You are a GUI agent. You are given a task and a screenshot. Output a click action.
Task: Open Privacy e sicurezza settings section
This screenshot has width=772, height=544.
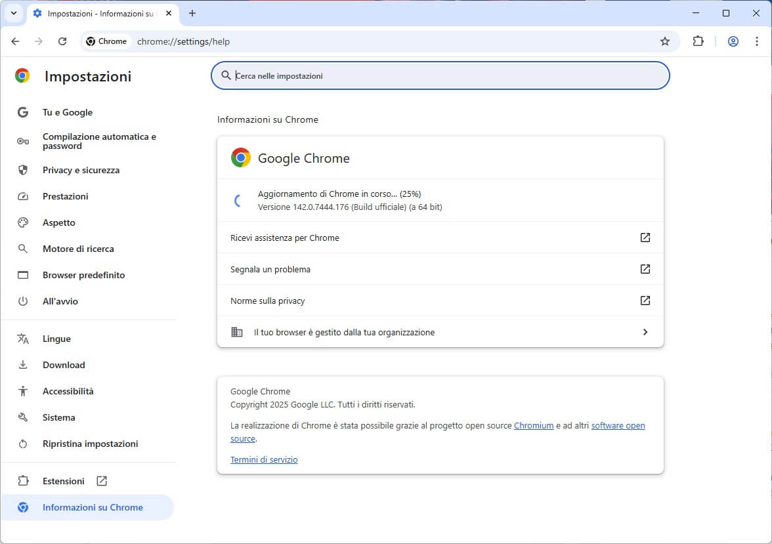81,170
